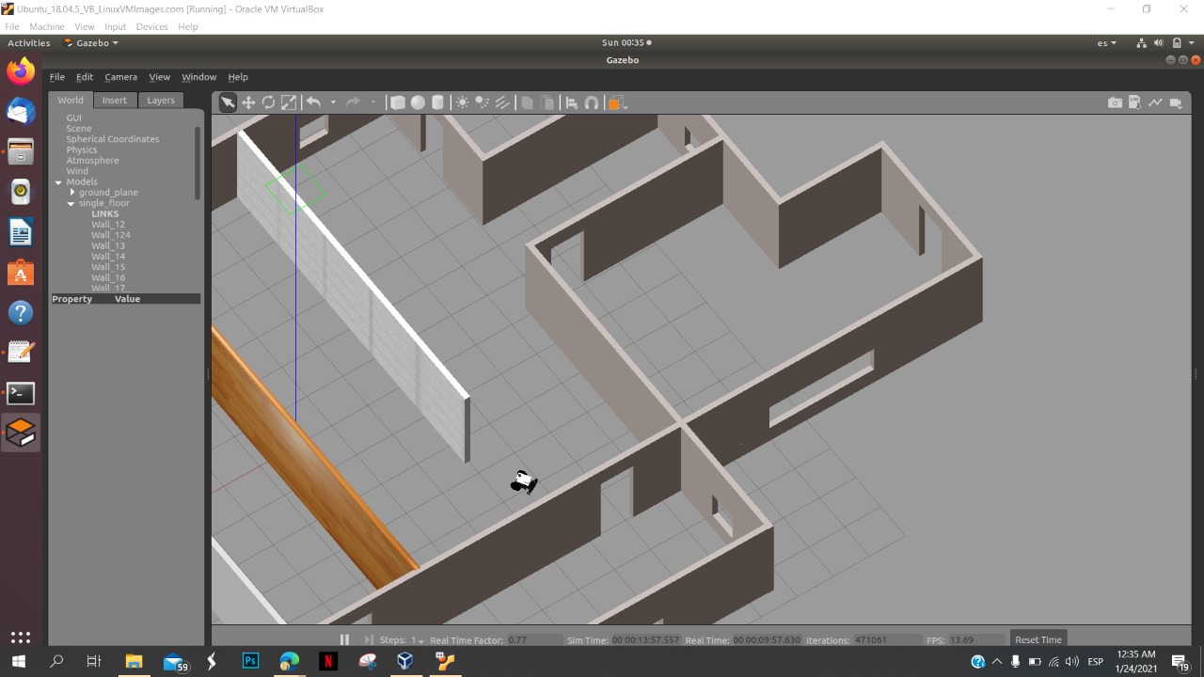Viewport: 1204px width, 677px height.
Task: Insert a cylinder shape
Action: point(437,102)
